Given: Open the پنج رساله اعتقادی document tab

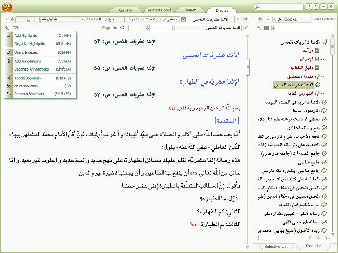Looking at the screenshot, I should (x=98, y=19).
